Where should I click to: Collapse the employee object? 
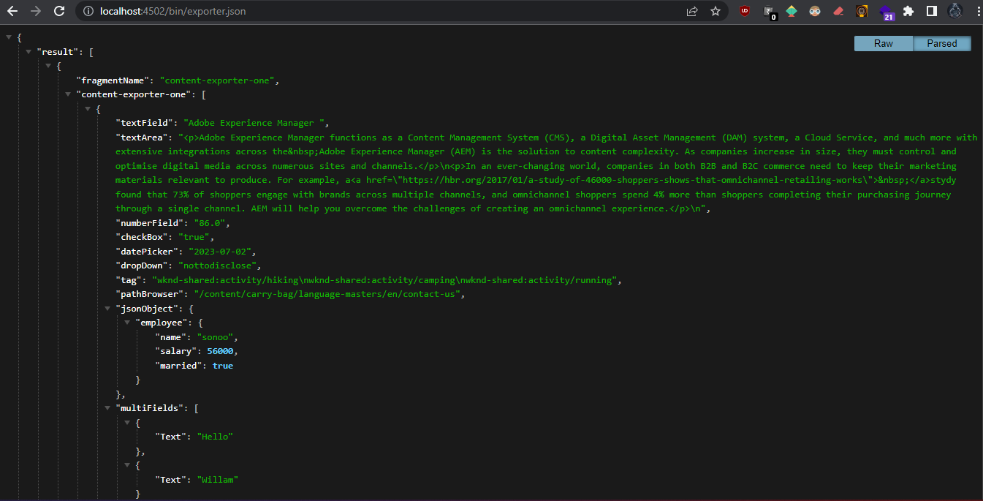click(127, 322)
